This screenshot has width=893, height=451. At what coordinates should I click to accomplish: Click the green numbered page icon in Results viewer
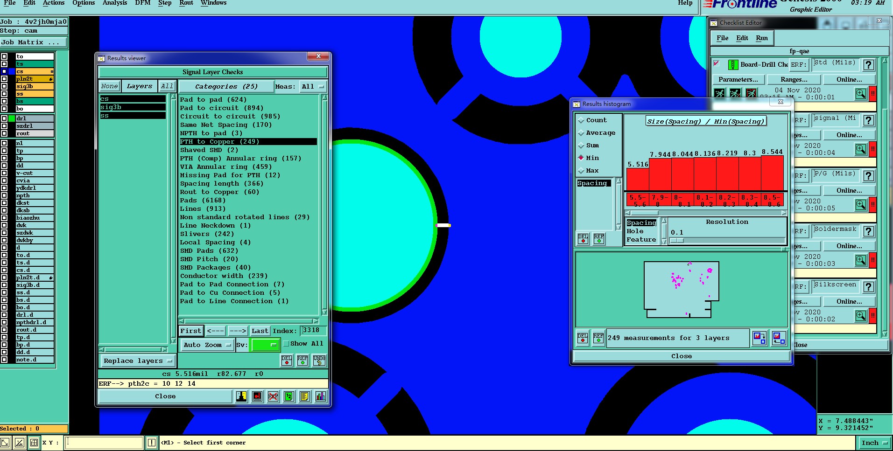point(289,396)
